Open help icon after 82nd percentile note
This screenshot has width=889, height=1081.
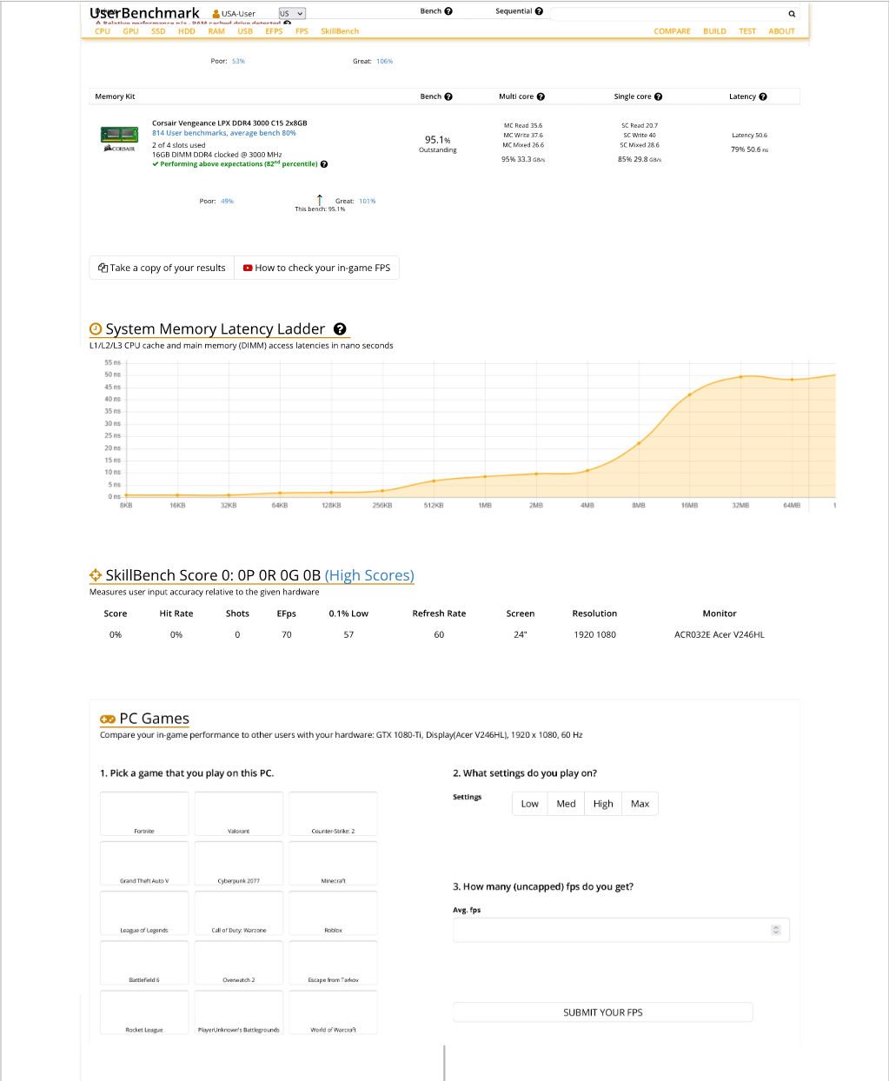point(324,164)
